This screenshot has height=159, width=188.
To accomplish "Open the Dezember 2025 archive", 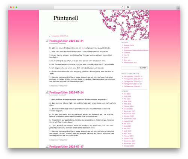I will pyautogui.click(x=129, y=111).
